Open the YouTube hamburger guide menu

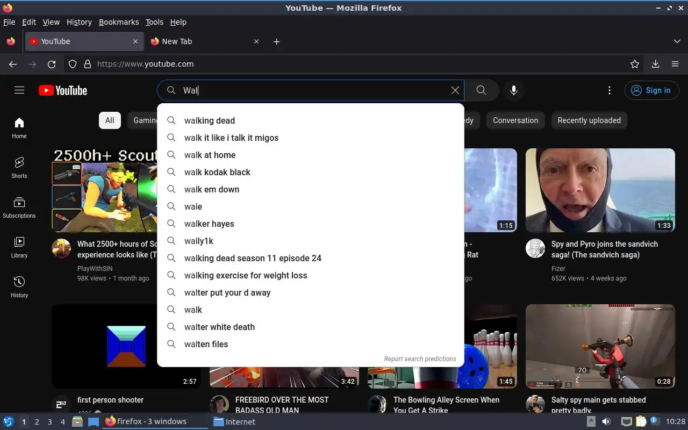click(19, 90)
